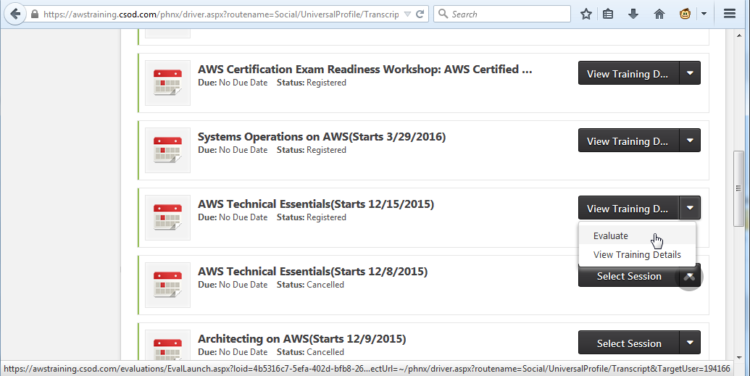
Task: Click the scrollbar down arrow
Action: point(738,357)
